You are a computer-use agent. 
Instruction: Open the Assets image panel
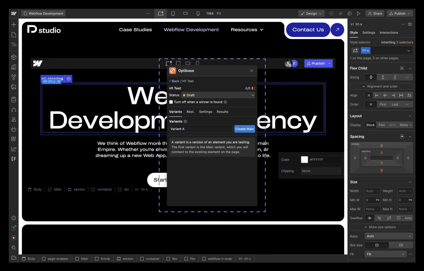click(14, 87)
